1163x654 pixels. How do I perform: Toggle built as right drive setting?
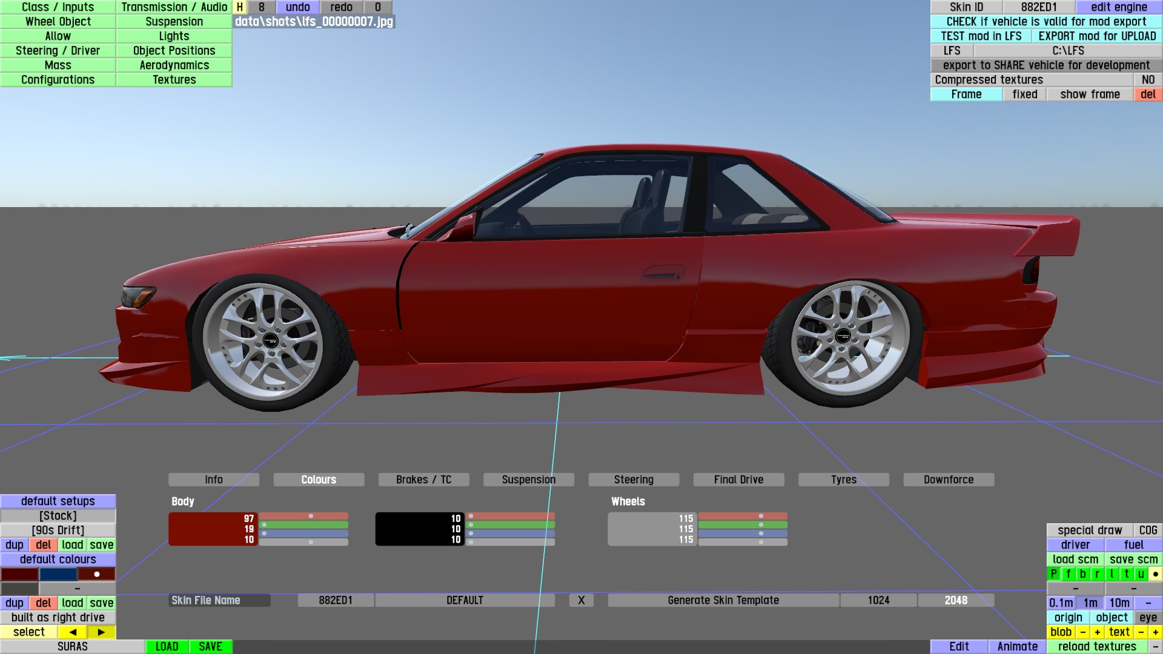pos(58,617)
